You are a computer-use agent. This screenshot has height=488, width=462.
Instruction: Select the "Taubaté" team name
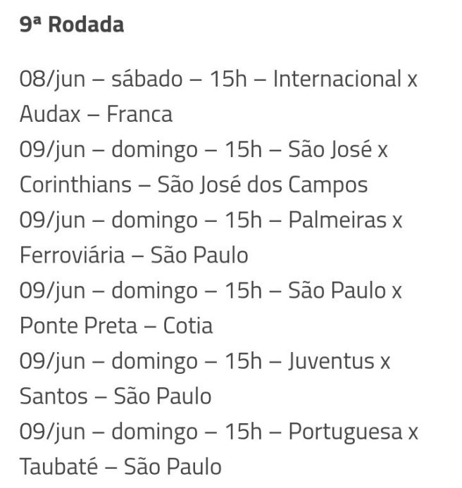click(58, 466)
